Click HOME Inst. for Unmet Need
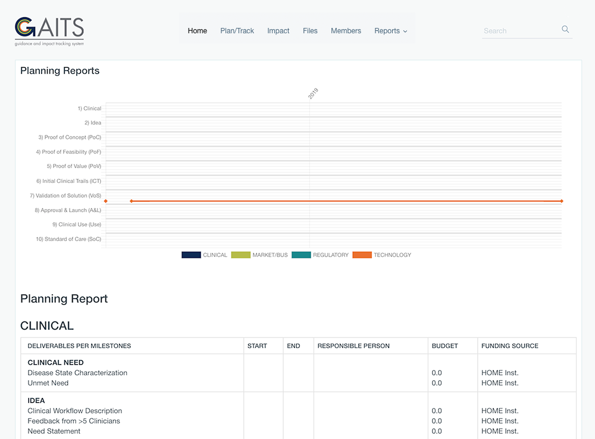The width and height of the screenshot is (595, 439). (x=500, y=383)
